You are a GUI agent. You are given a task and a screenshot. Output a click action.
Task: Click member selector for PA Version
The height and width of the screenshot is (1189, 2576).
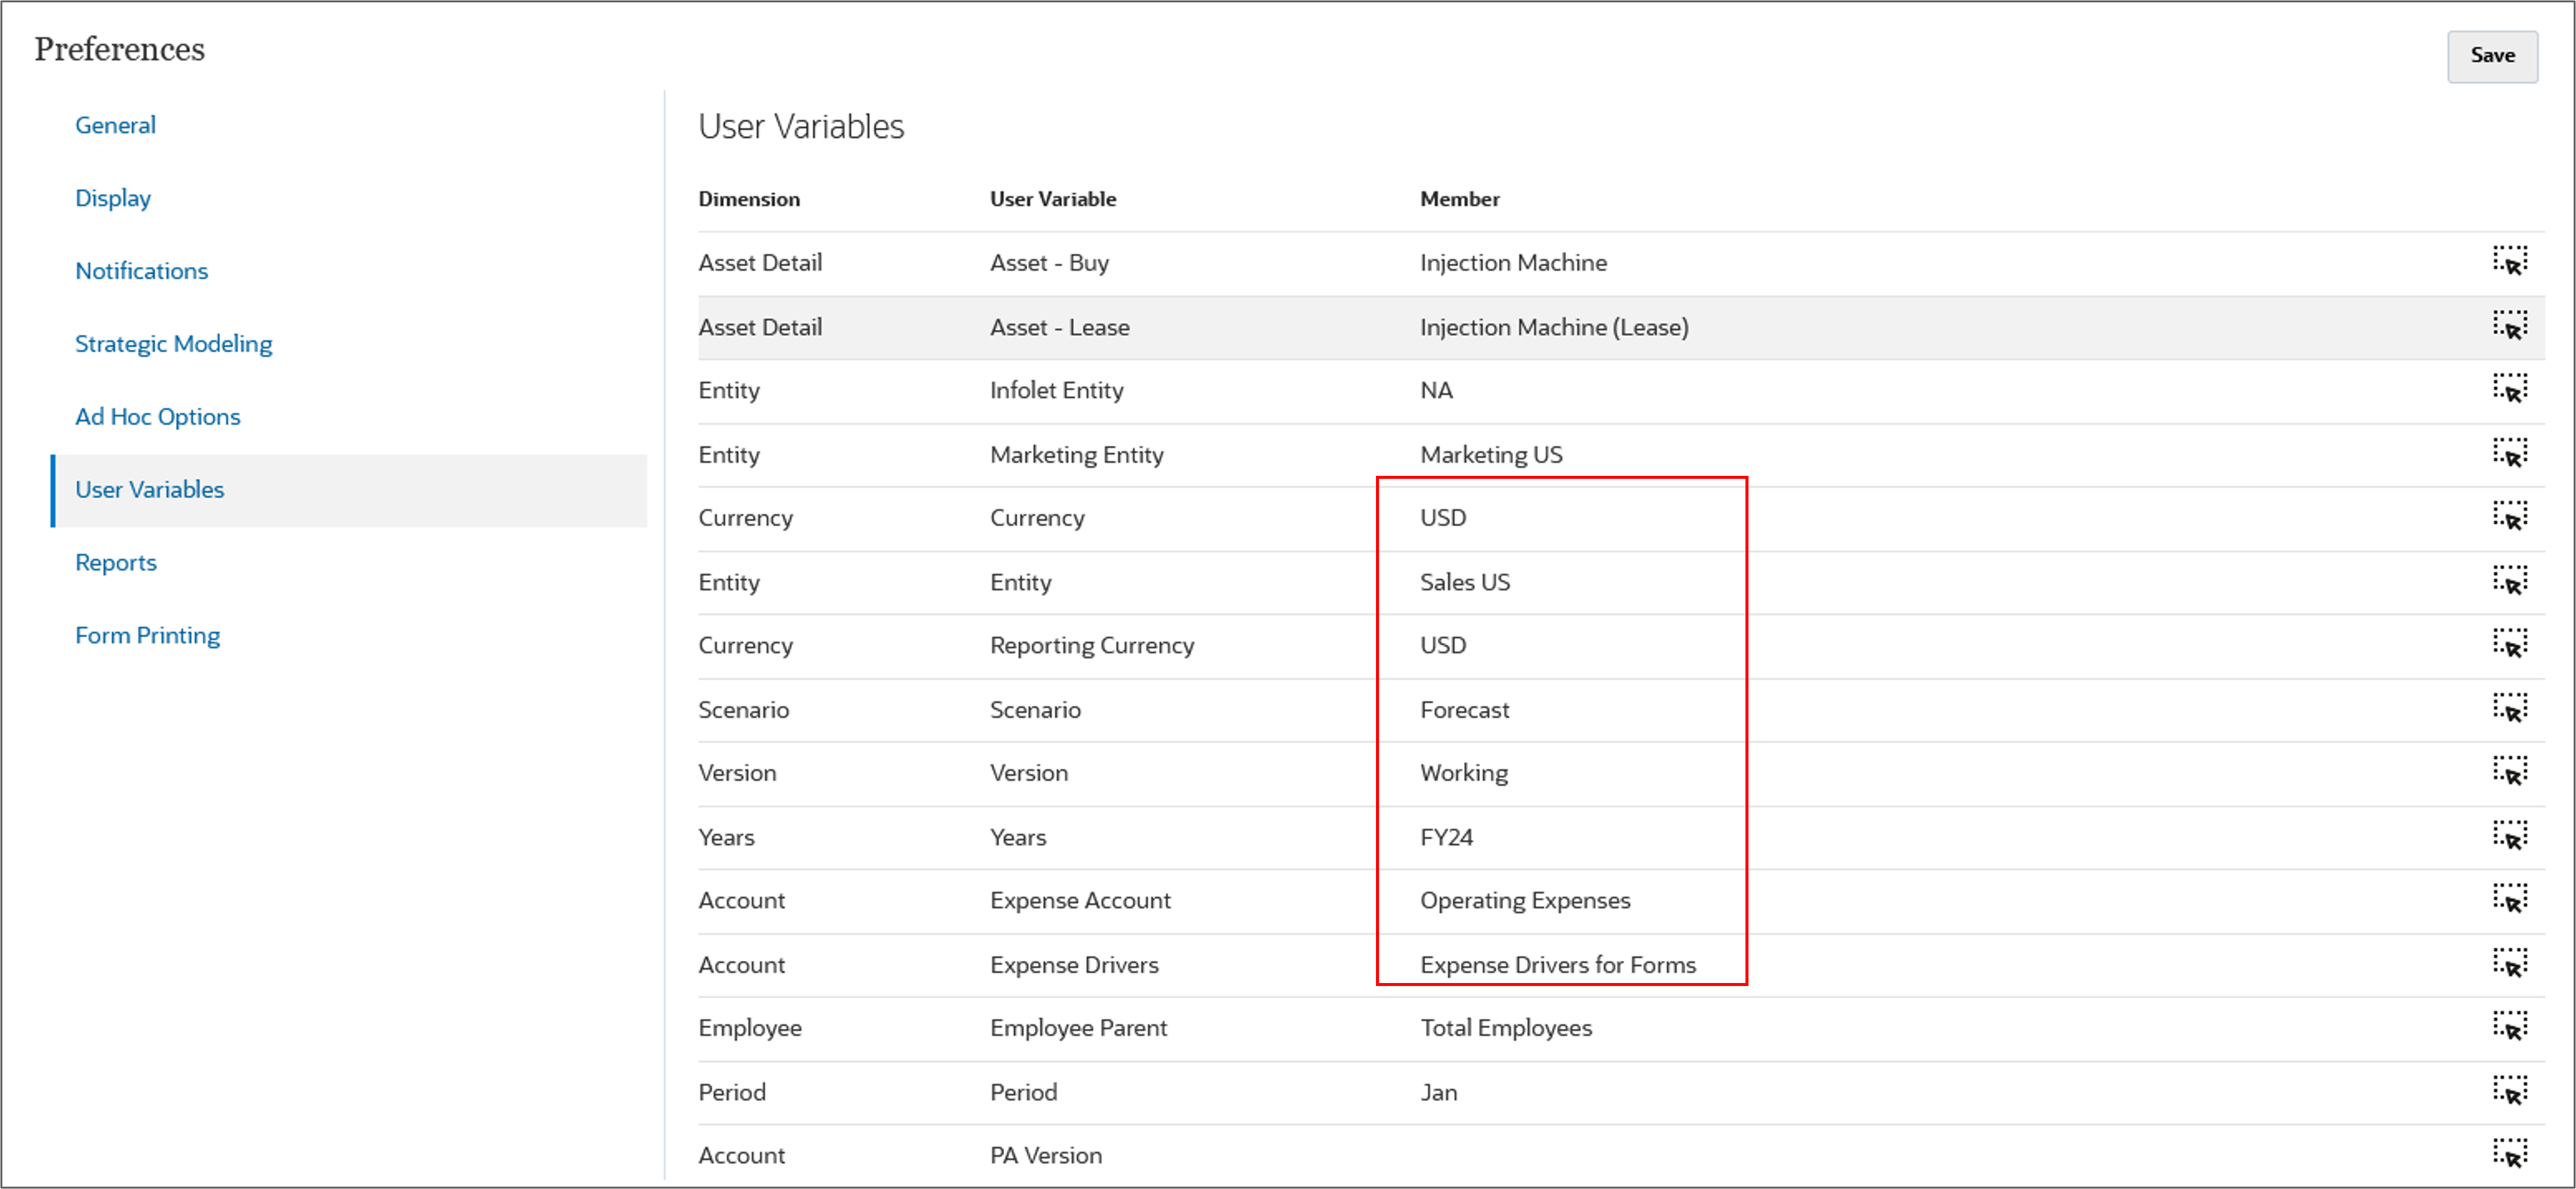(x=2509, y=1154)
